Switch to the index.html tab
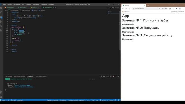 (10, 8)
